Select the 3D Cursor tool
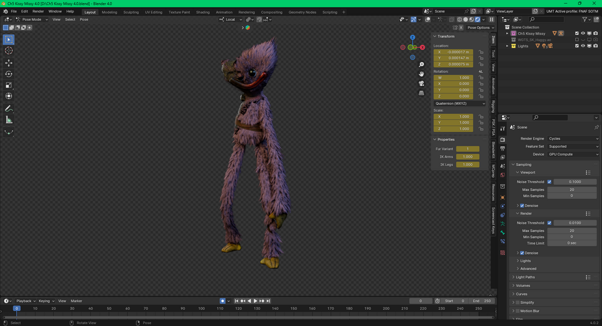 [x=8, y=51]
